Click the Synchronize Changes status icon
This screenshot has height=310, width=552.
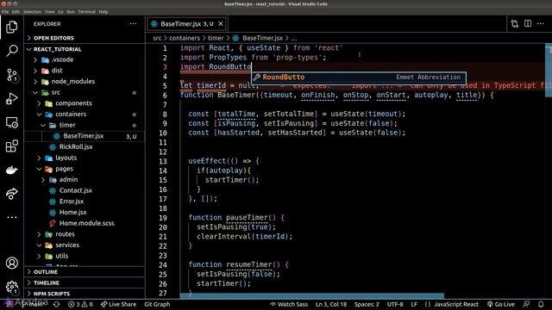(56, 304)
